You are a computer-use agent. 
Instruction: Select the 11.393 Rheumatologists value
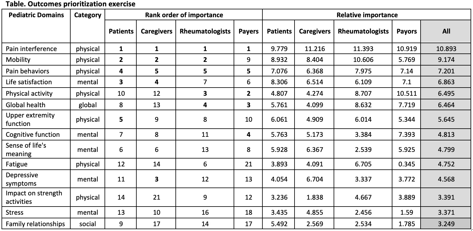tap(363, 49)
